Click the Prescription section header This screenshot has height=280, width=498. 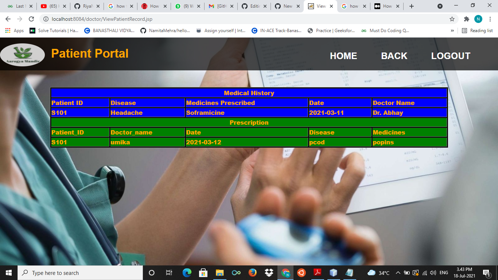tap(249, 122)
